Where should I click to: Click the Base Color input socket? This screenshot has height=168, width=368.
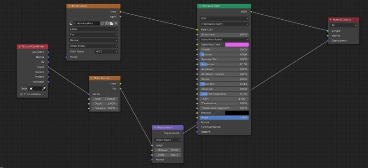[x=197, y=30]
